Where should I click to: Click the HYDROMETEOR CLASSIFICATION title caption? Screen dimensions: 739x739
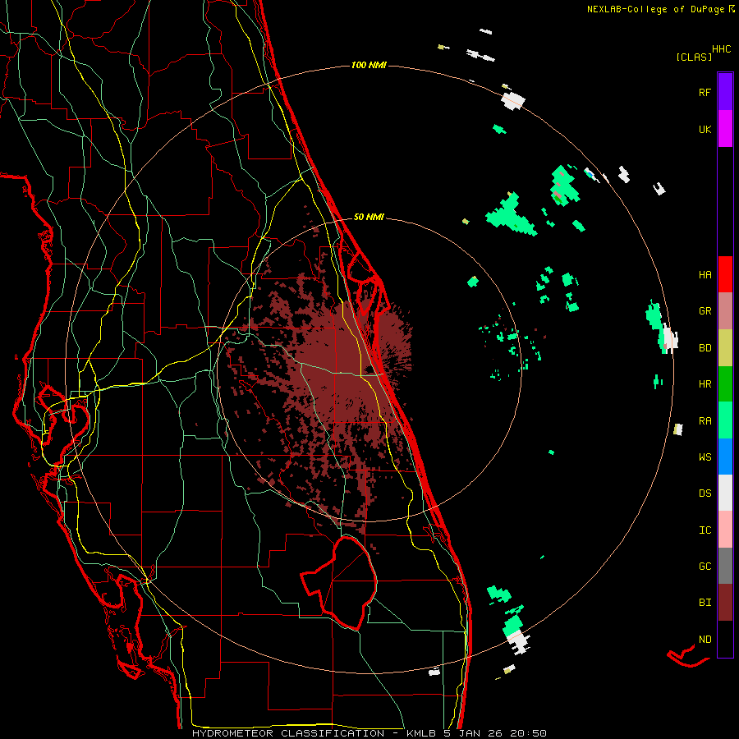(x=288, y=733)
